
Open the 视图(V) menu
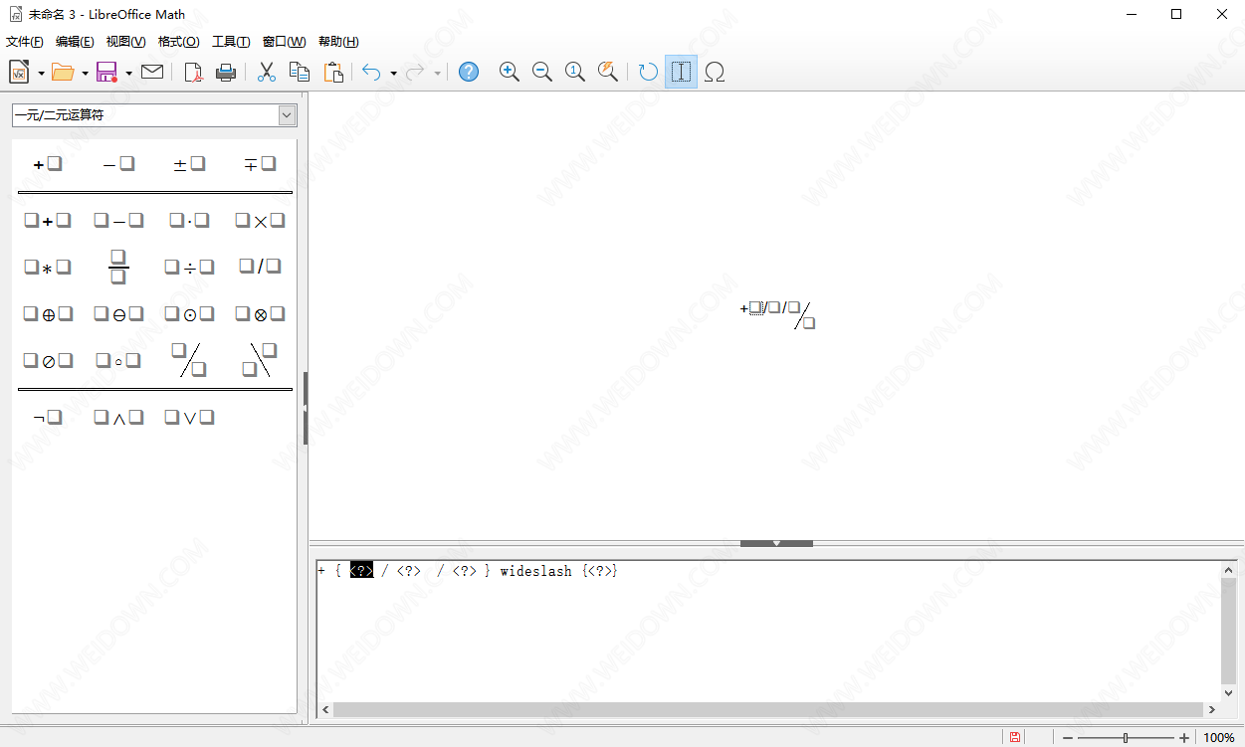(x=125, y=42)
